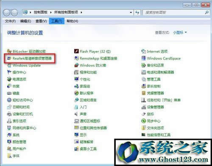Open the 凭据管理器 link
The height and width of the screenshot is (166, 212).
click(x=155, y=93)
